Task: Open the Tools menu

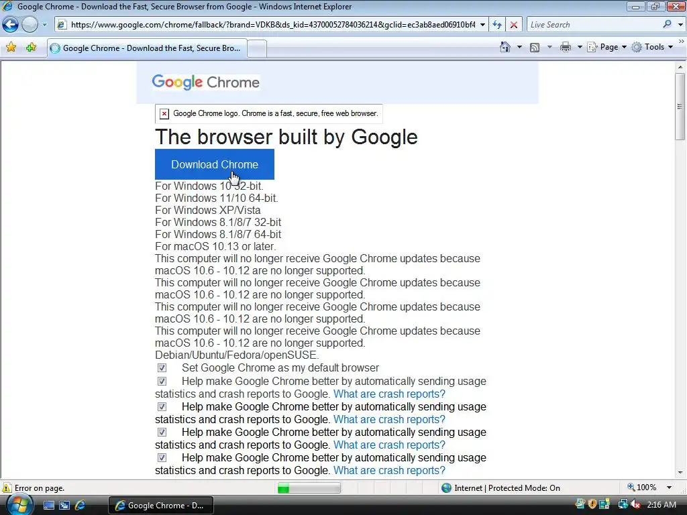Action: pyautogui.click(x=652, y=47)
